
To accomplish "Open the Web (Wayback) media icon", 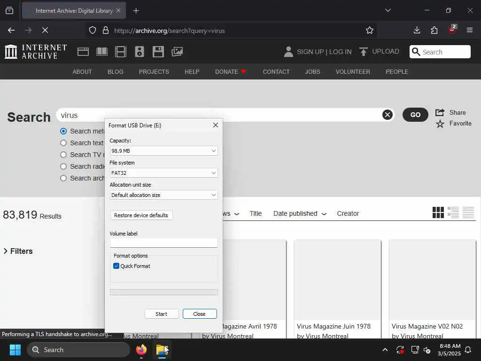I will [x=83, y=52].
